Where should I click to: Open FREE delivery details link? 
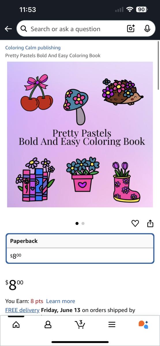tap(22, 310)
